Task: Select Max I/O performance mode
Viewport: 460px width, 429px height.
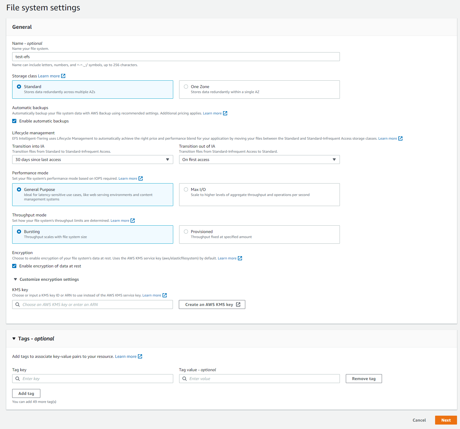Action: coord(186,189)
